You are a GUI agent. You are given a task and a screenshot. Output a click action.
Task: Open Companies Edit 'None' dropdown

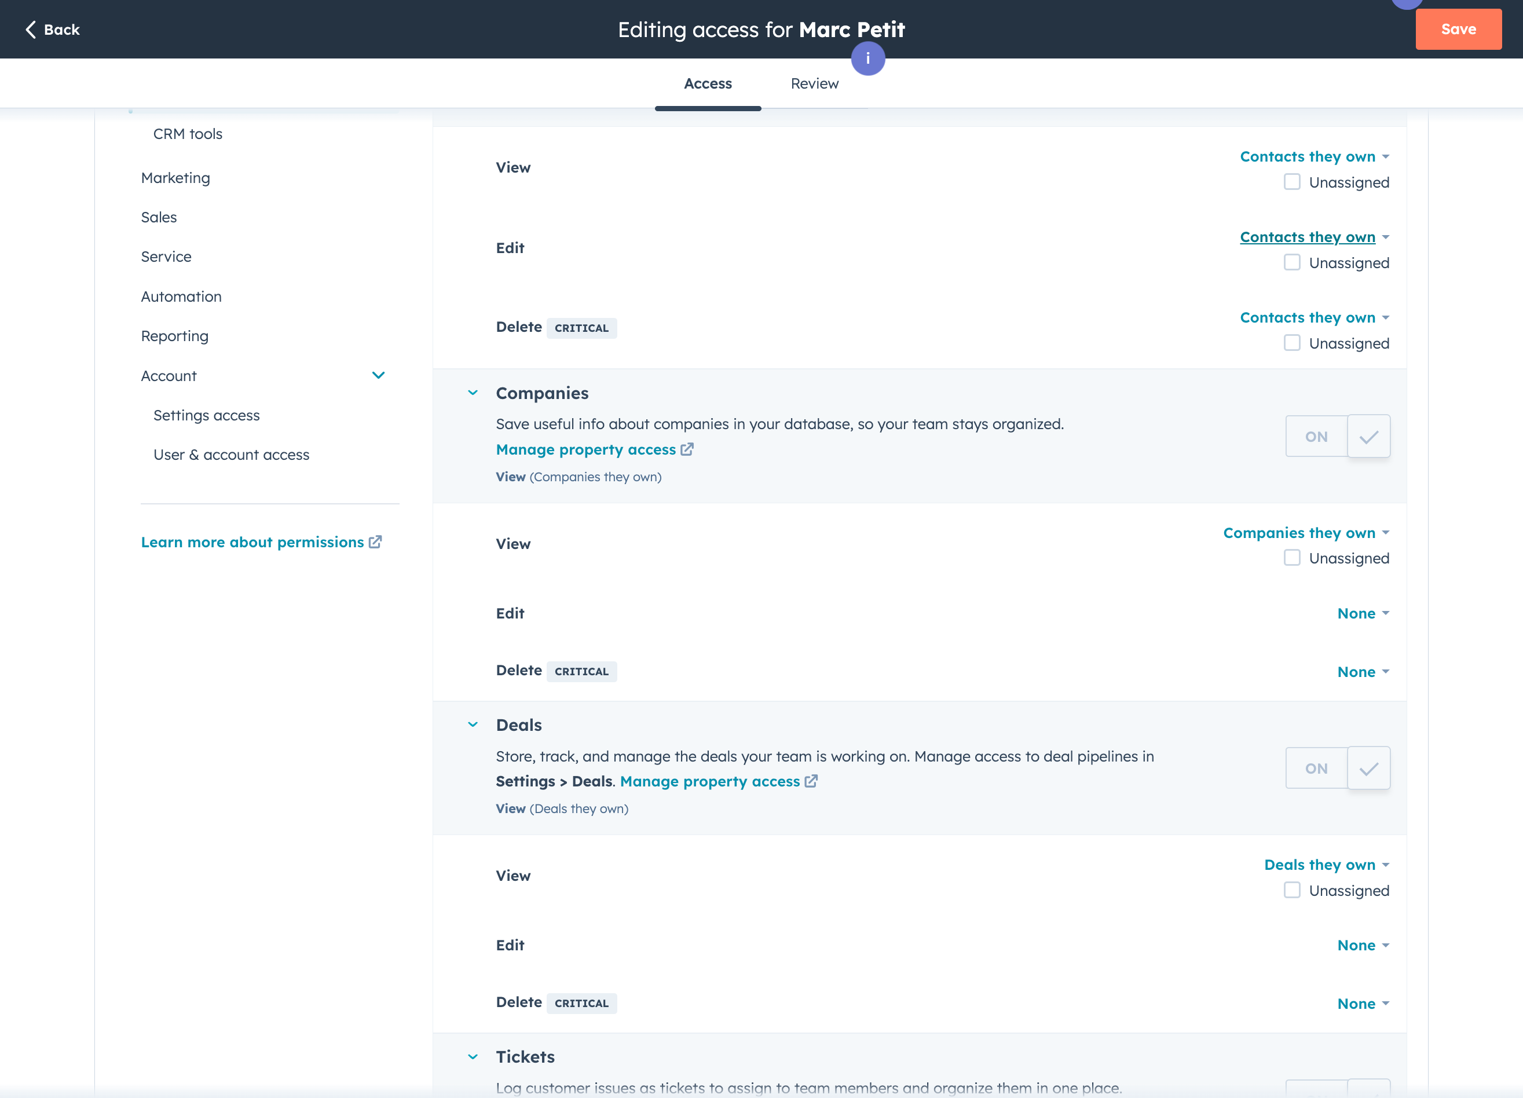1363,613
